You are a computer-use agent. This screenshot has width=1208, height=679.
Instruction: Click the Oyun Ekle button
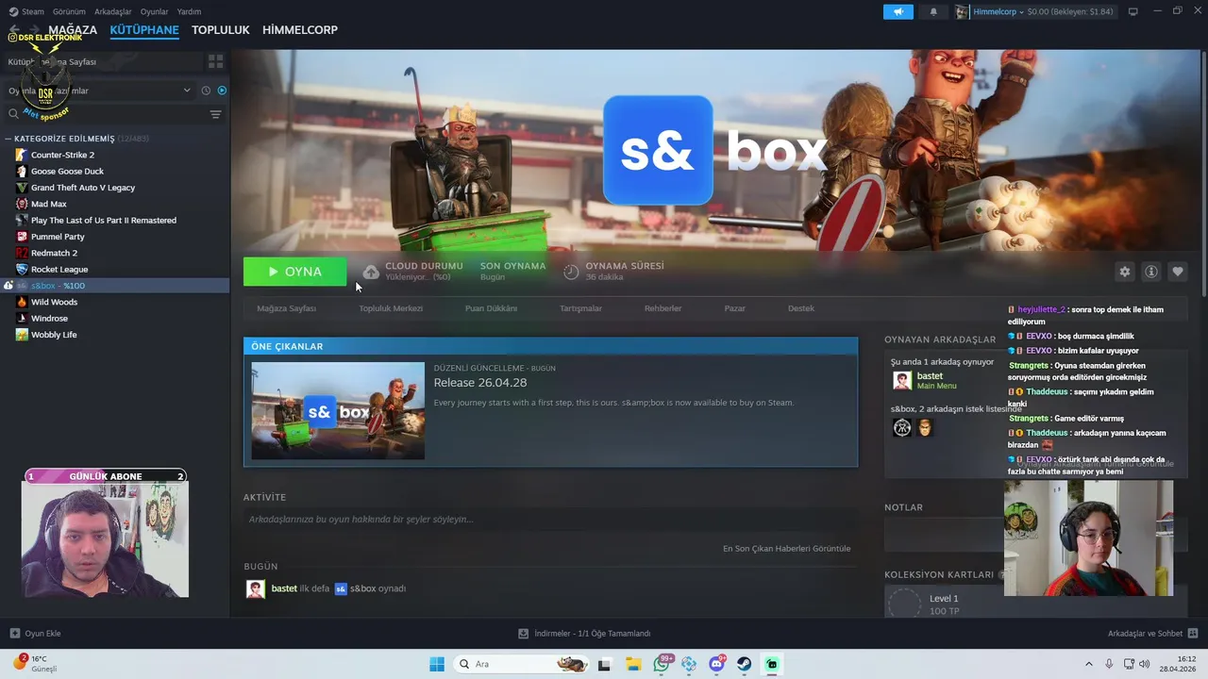click(35, 633)
